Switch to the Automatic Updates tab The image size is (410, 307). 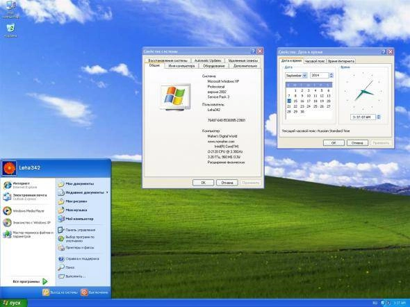(208, 60)
